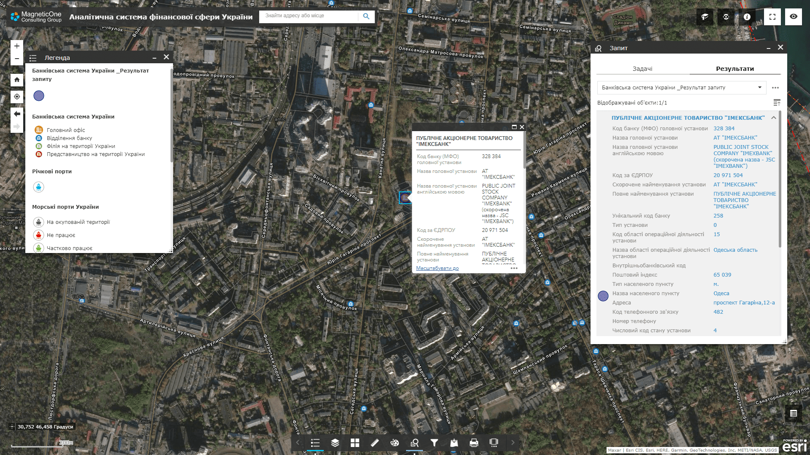Go to the default map extent home

[17, 80]
